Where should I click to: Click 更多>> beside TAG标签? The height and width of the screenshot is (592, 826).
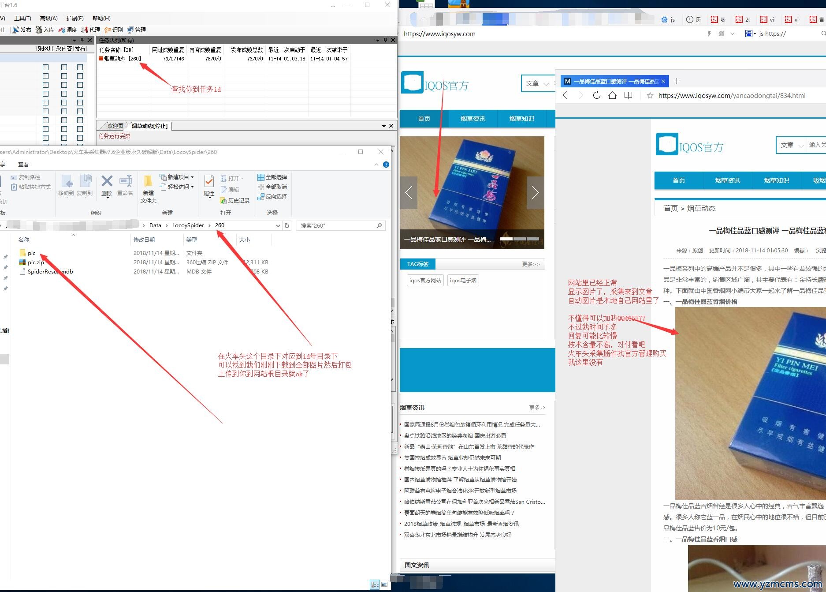(531, 264)
